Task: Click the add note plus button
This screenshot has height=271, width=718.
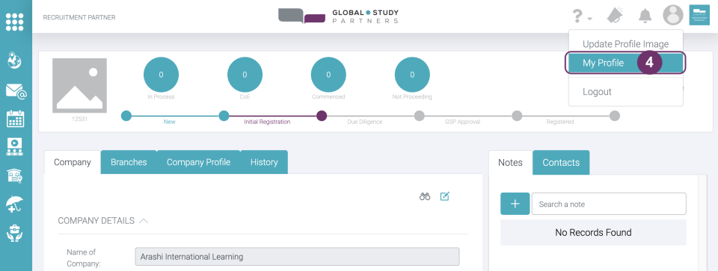Action: pos(515,204)
